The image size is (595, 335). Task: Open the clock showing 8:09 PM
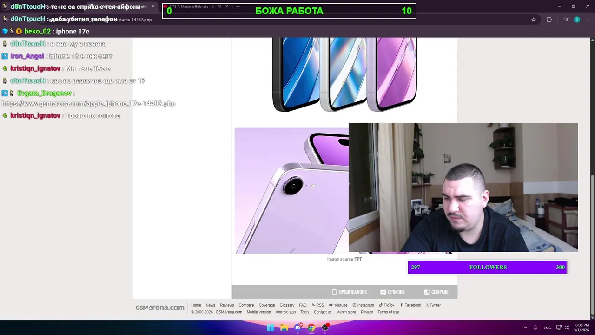coord(582,328)
